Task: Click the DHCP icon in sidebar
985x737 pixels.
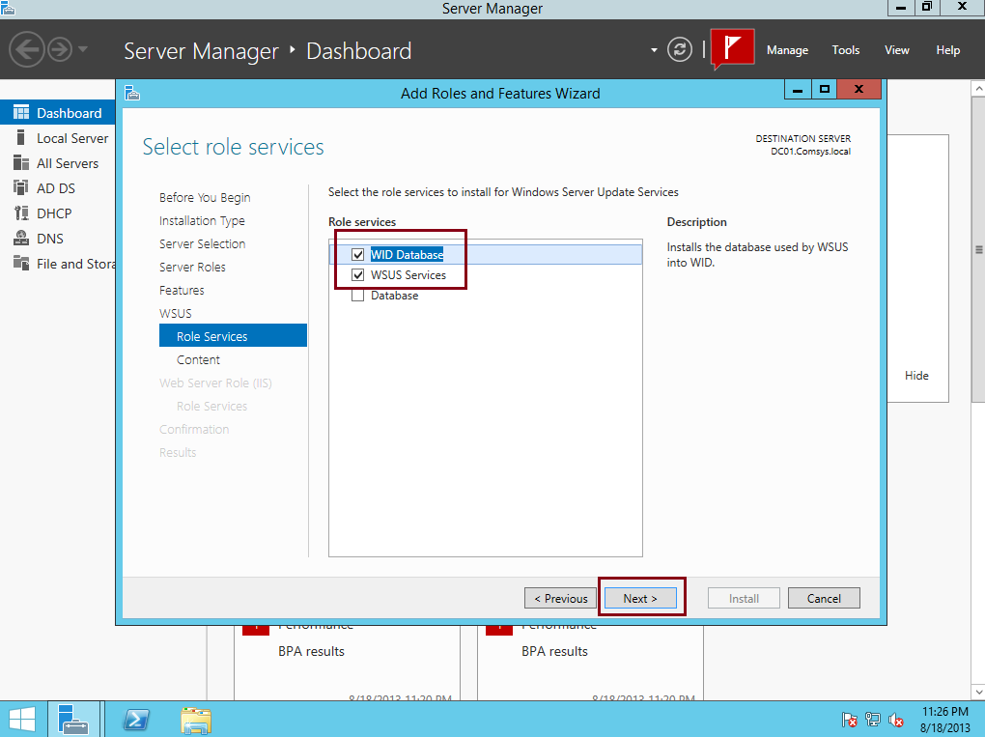Action: [x=20, y=213]
